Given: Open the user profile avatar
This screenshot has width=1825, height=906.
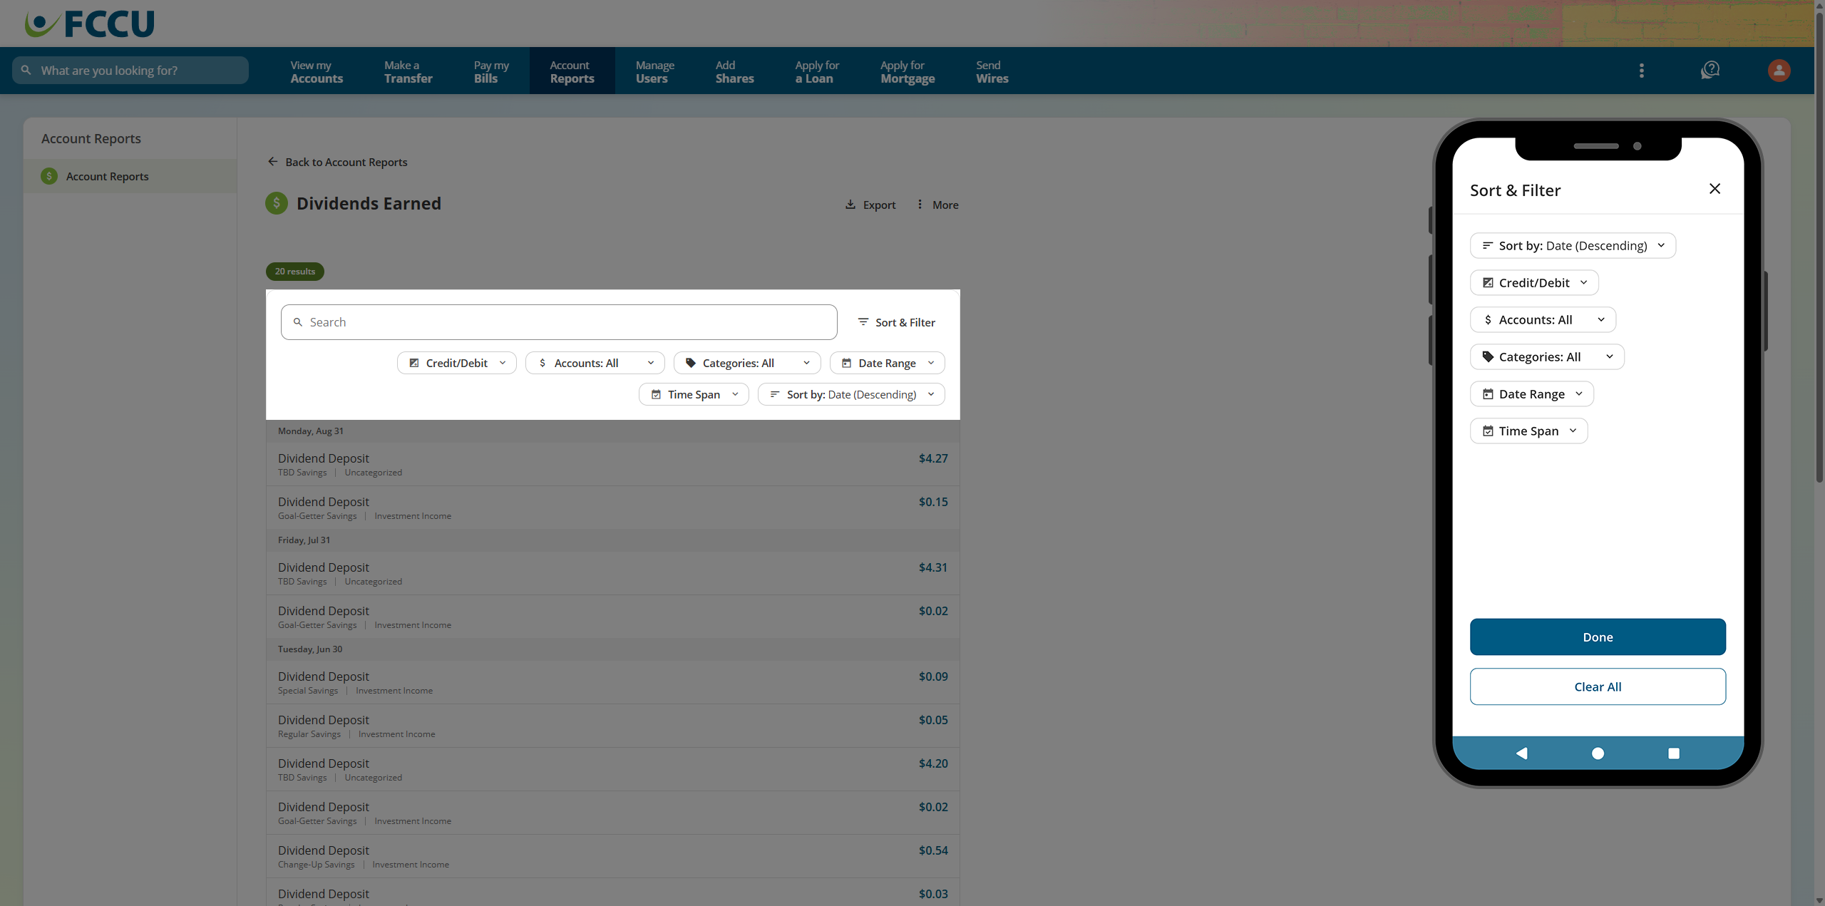Looking at the screenshot, I should click(x=1779, y=70).
